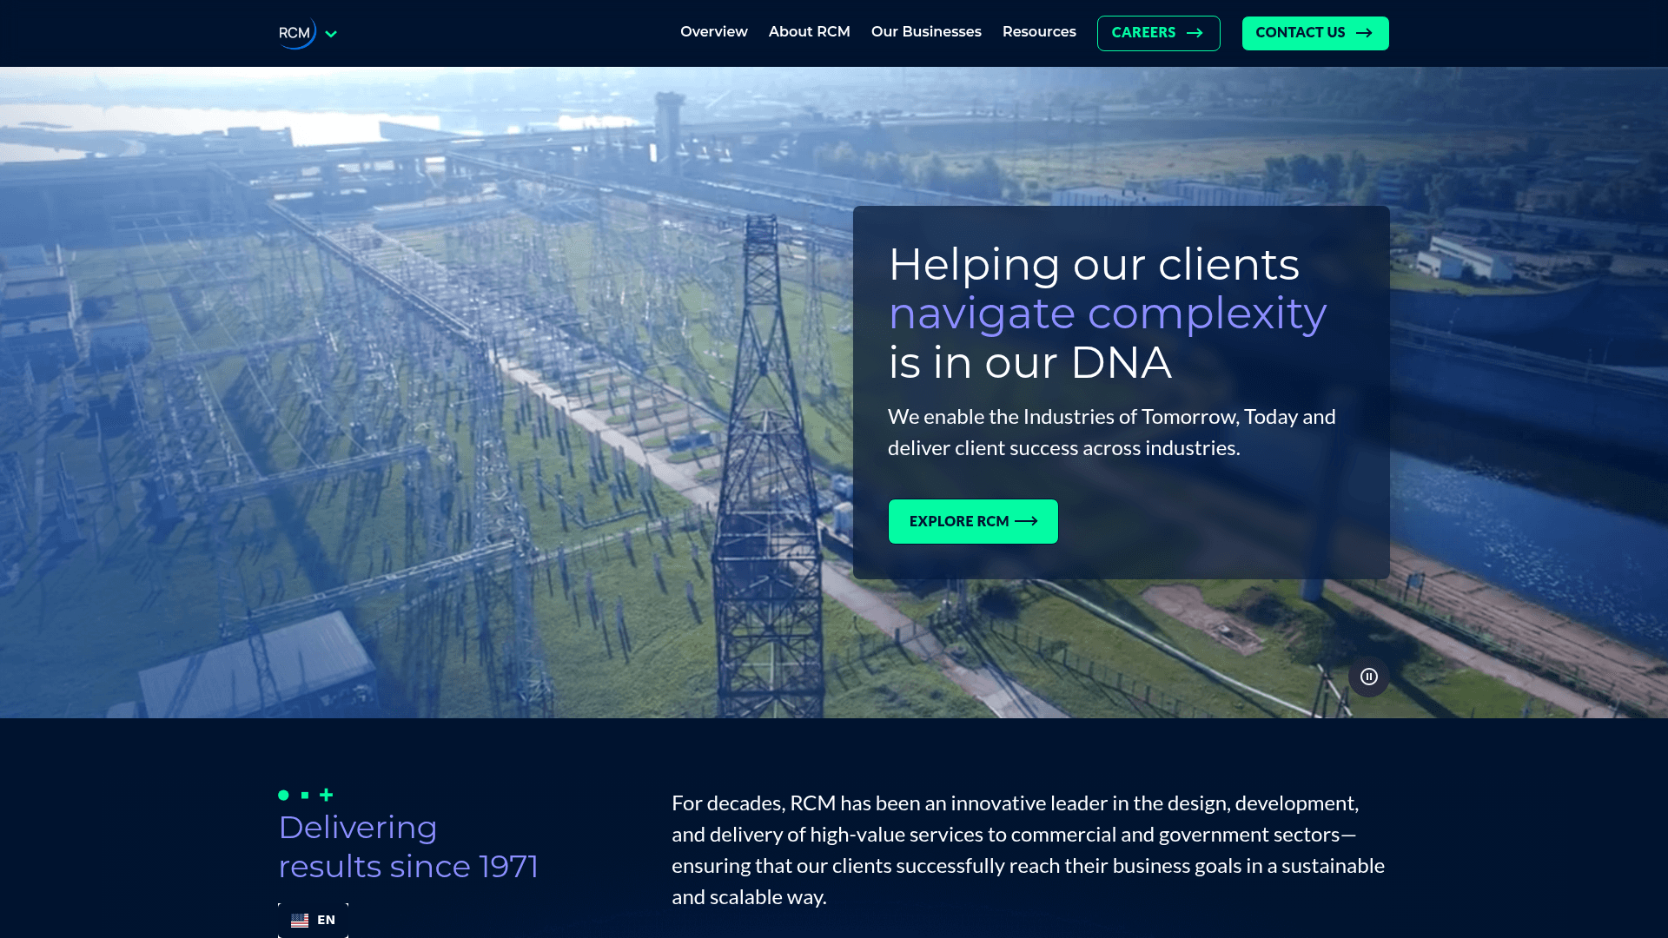This screenshot has width=1668, height=938.
Task: Select Overview in the navigation bar
Action: click(x=713, y=31)
